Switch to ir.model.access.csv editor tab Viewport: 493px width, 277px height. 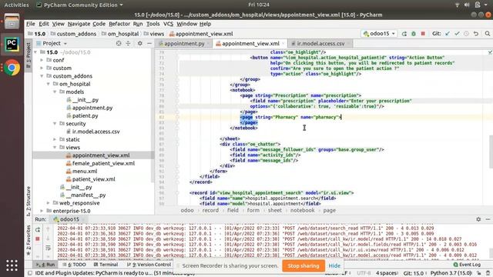pos(320,44)
